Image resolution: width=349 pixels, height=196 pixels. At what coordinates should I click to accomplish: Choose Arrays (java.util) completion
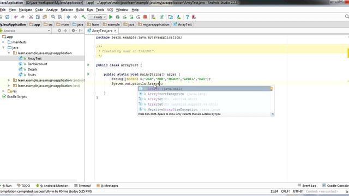click(x=204, y=89)
